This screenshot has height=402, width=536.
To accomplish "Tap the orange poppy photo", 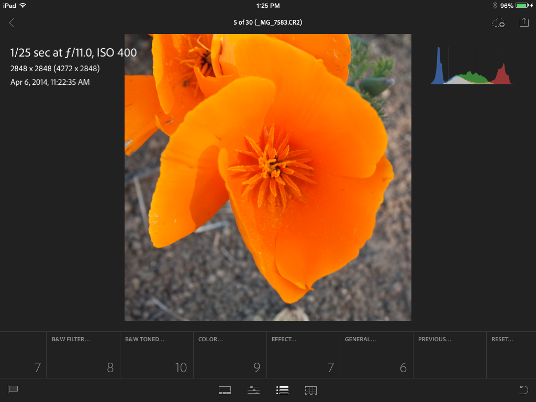I will 267,177.
